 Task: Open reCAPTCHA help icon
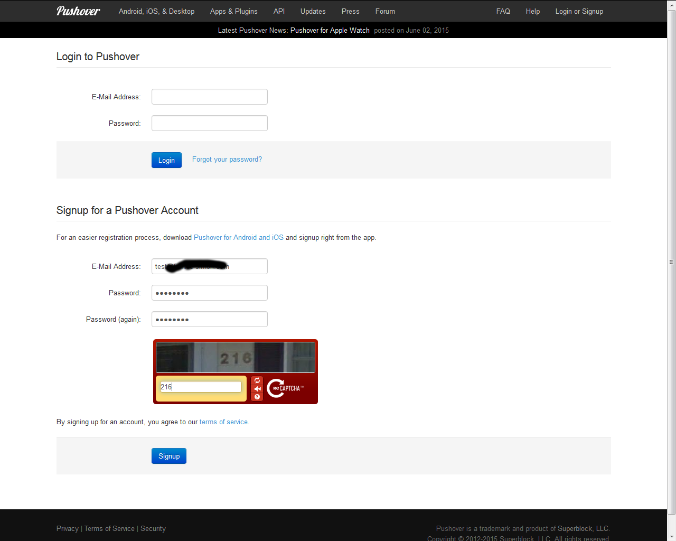pos(257,397)
